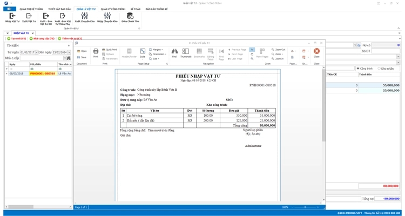Screen dimensions: 405x216
Task: Open the Từ ngày date dropdown
Action: click(x=36, y=52)
